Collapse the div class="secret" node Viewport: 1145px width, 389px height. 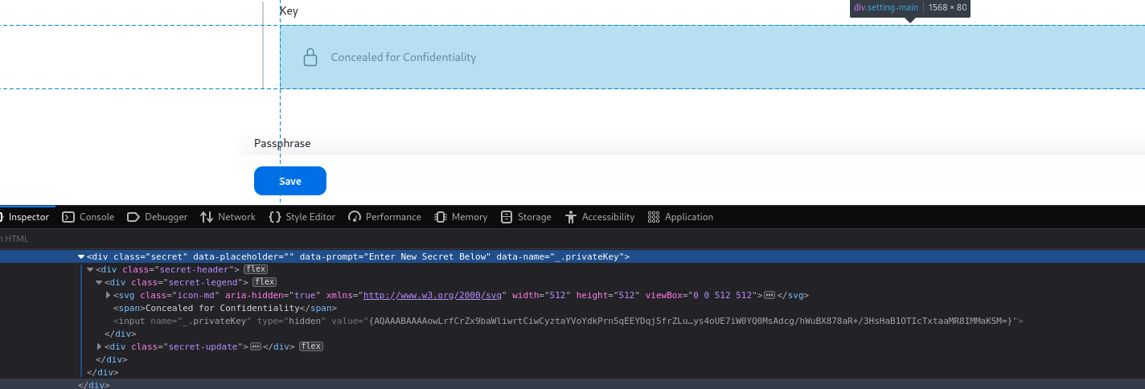point(81,257)
